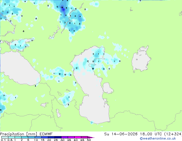This screenshot has height=141, width=182.
Task: Open the weatheronline.co.uk copyright link
Action: pyautogui.click(x=158, y=138)
